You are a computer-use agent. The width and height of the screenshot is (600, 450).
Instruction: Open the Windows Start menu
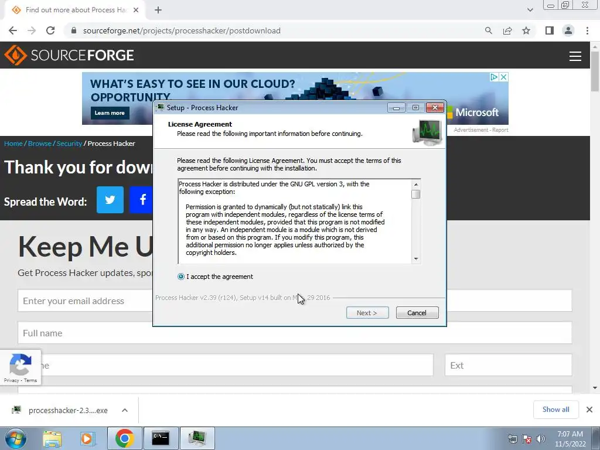click(16, 438)
